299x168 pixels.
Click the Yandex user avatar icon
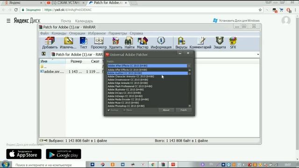286,21
